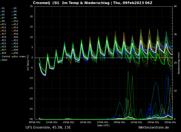Viewport: 181px width, 132px height.
Task: Click the -20 temperature axis value
Action: [x=31, y=99]
